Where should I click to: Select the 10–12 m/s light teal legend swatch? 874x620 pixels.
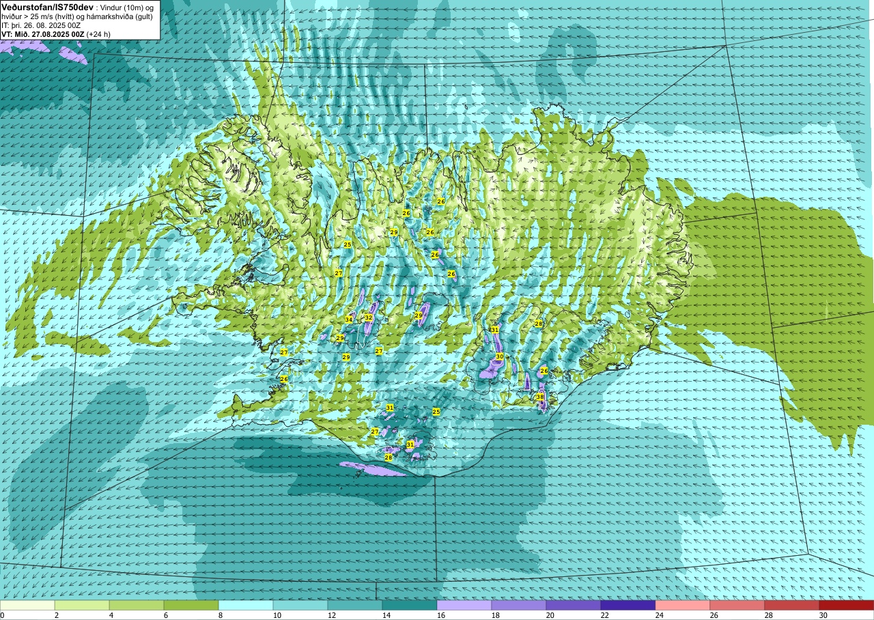coord(300,605)
